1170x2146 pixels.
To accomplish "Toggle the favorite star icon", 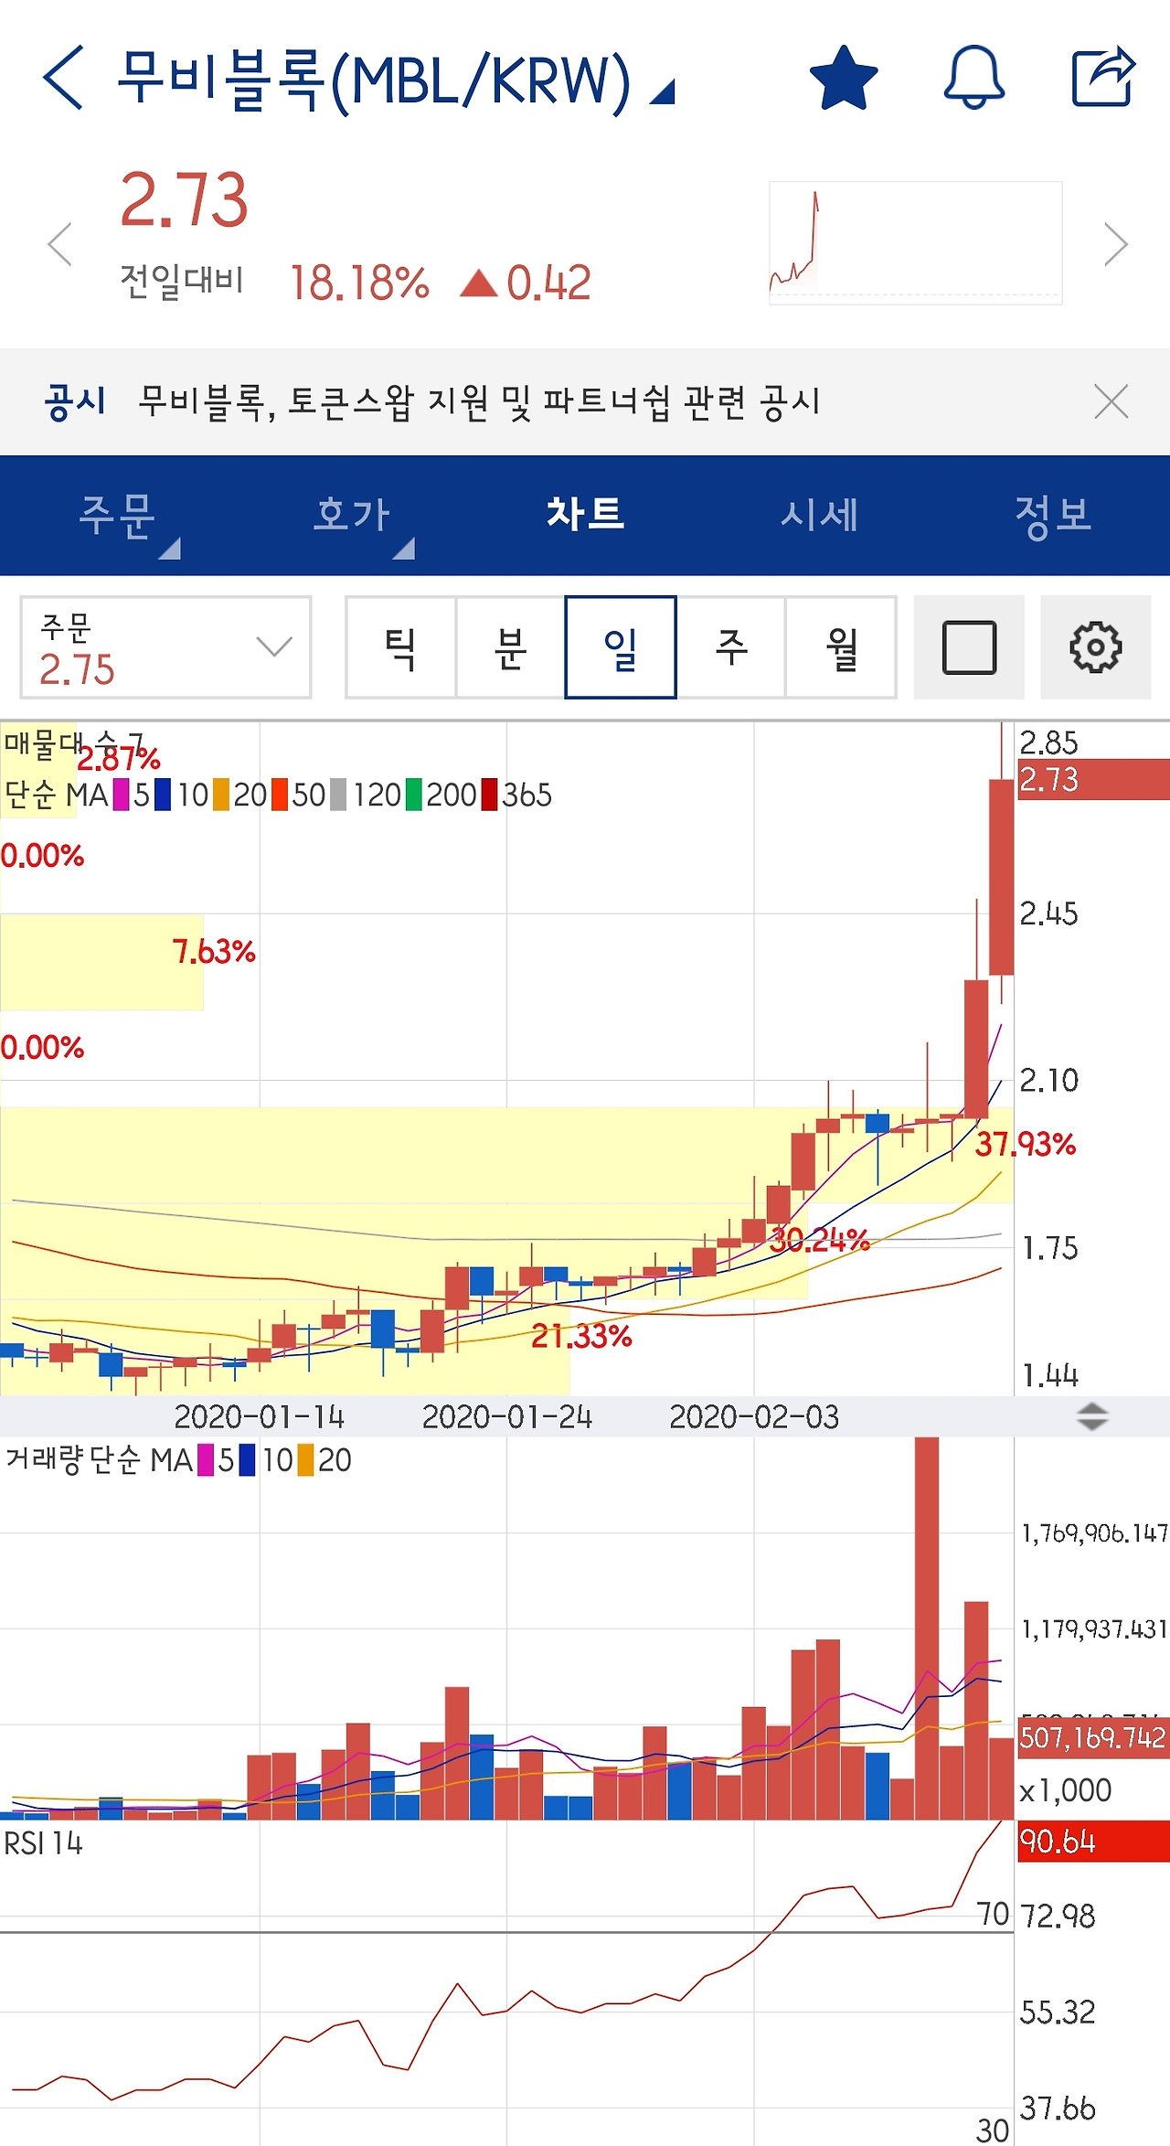I will pyautogui.click(x=844, y=78).
